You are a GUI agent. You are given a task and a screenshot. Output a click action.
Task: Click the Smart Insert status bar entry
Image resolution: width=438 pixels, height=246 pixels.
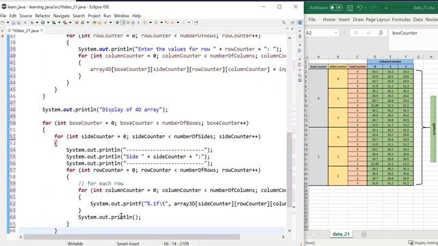[128, 243]
